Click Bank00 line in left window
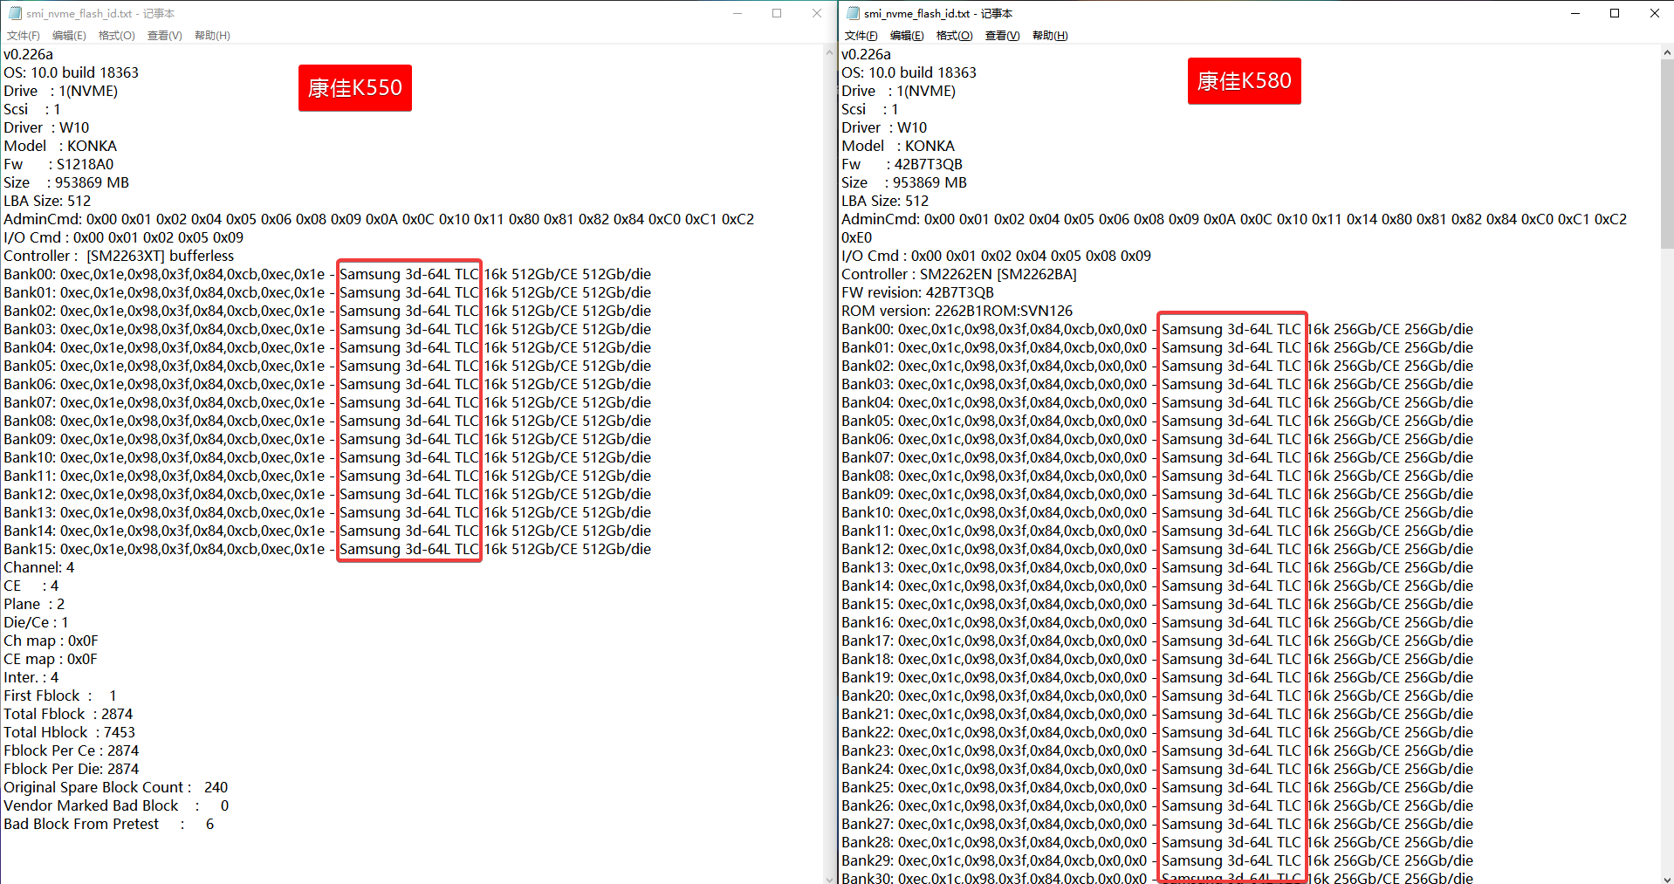Screen dimensions: 1674x884 click(x=327, y=274)
